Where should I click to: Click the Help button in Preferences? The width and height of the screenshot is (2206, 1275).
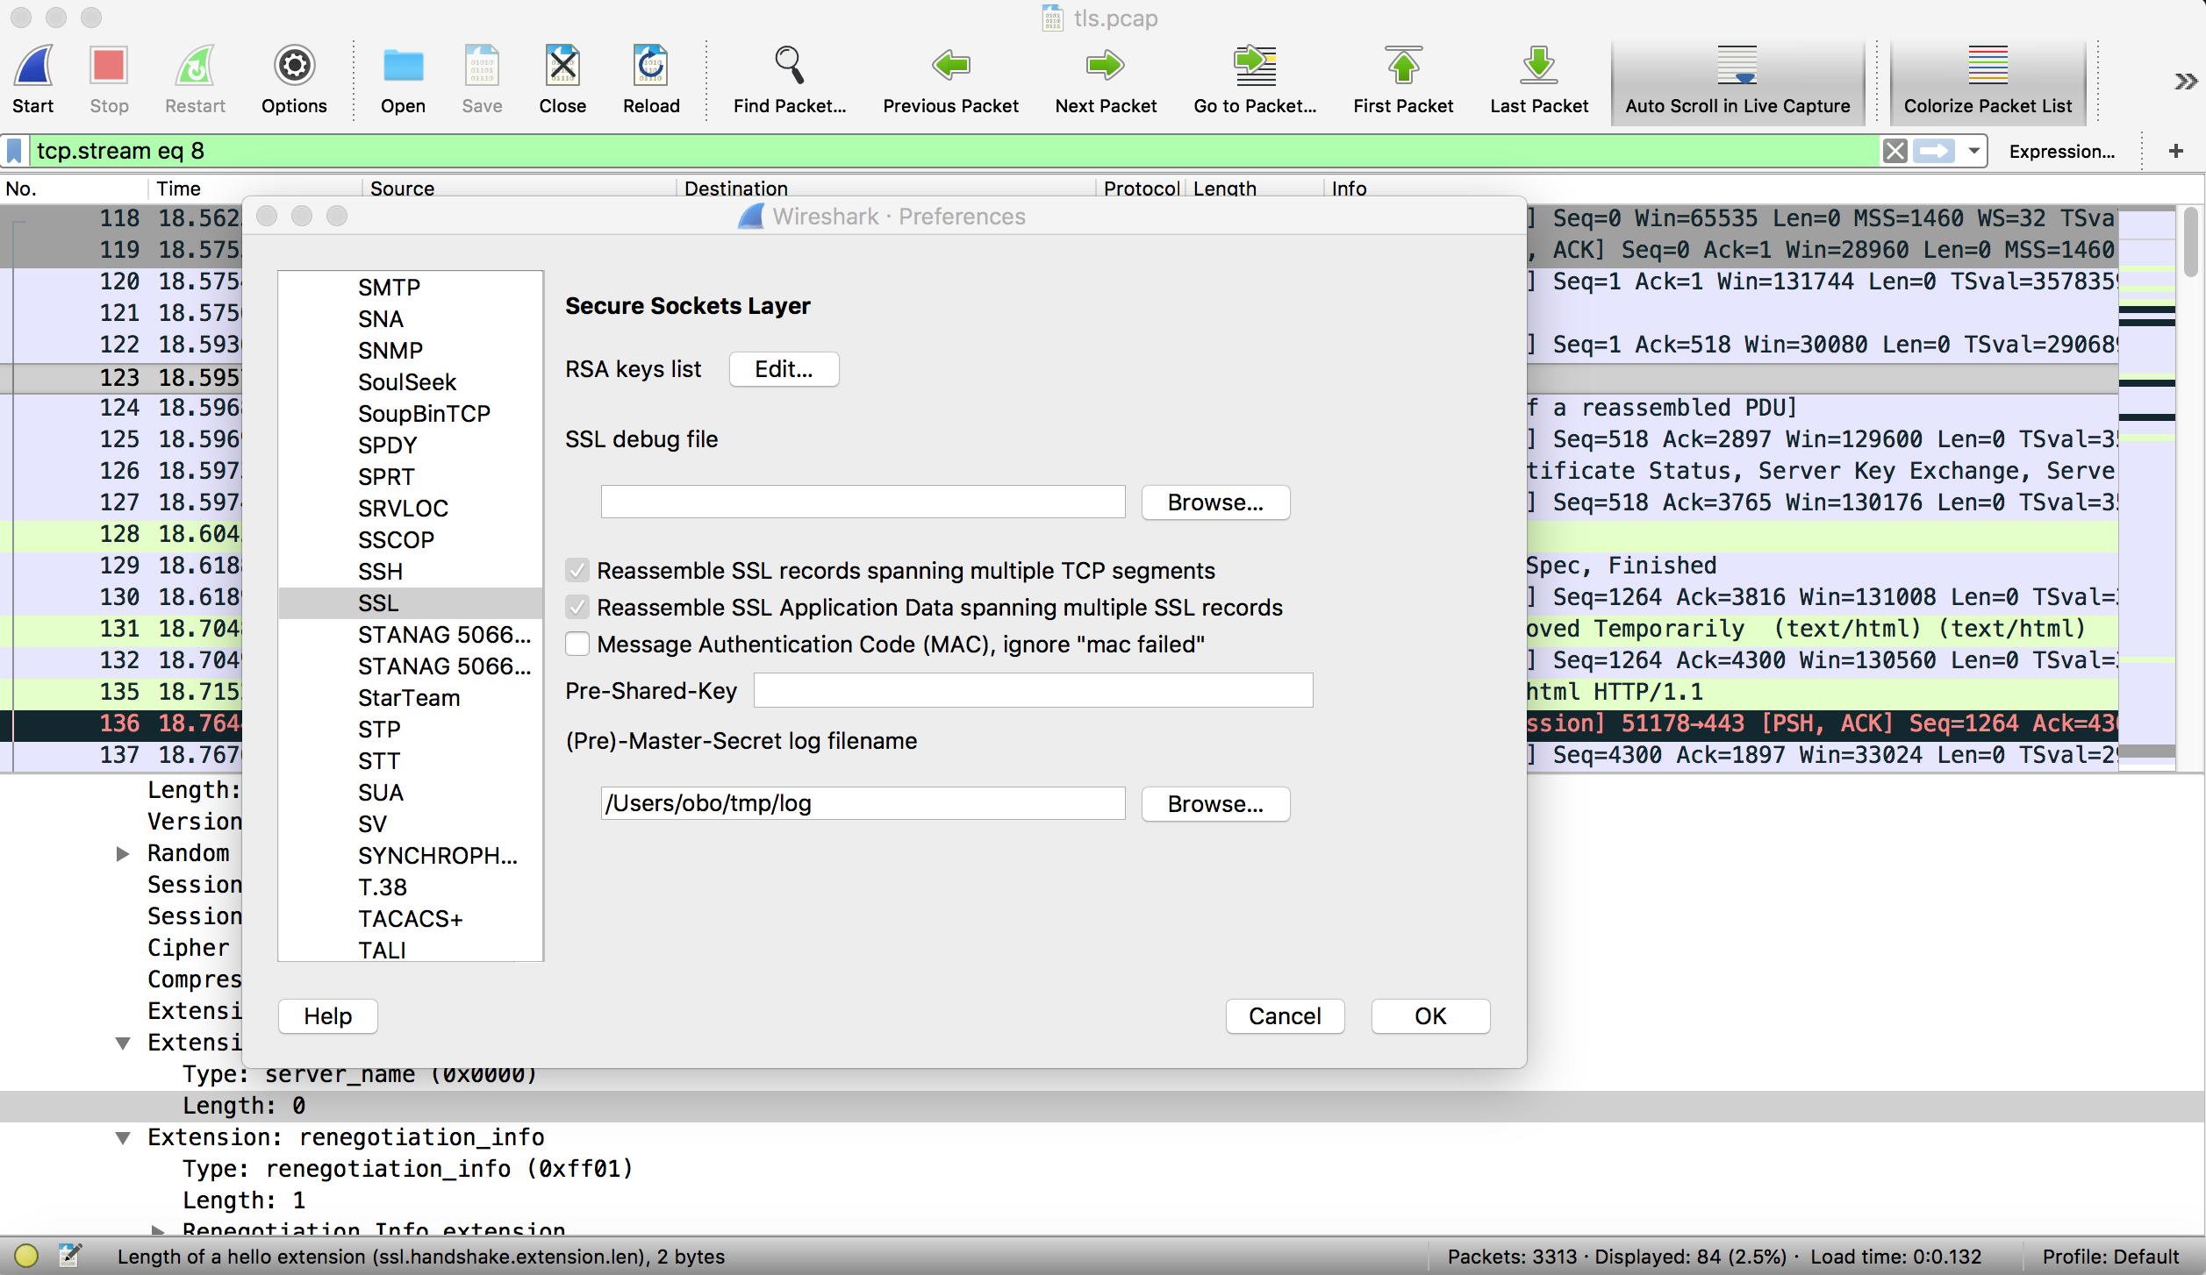327,1016
